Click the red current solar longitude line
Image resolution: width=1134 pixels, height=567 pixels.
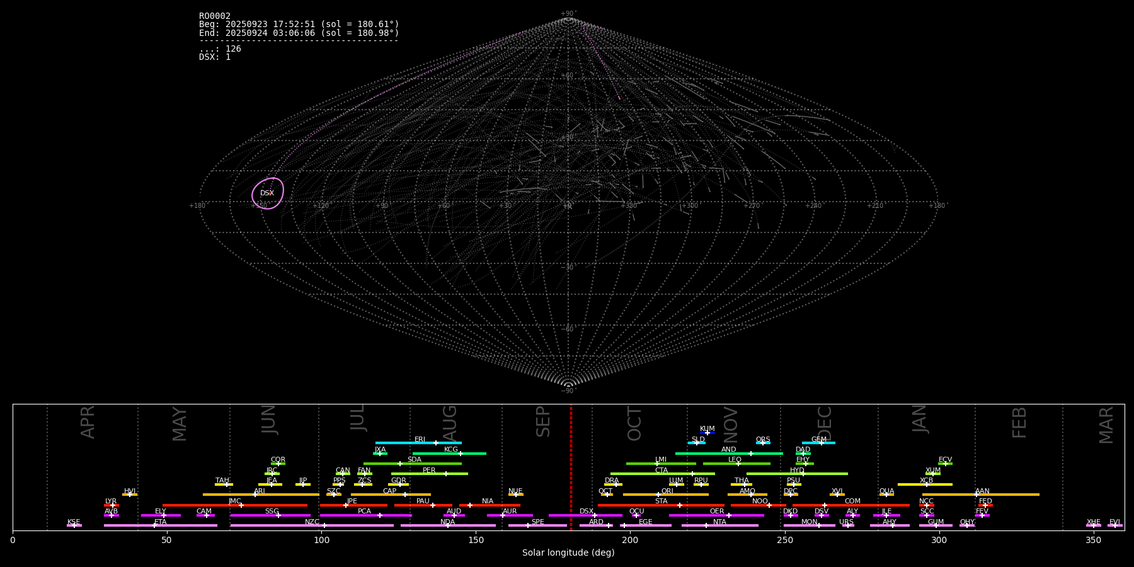point(571,467)
